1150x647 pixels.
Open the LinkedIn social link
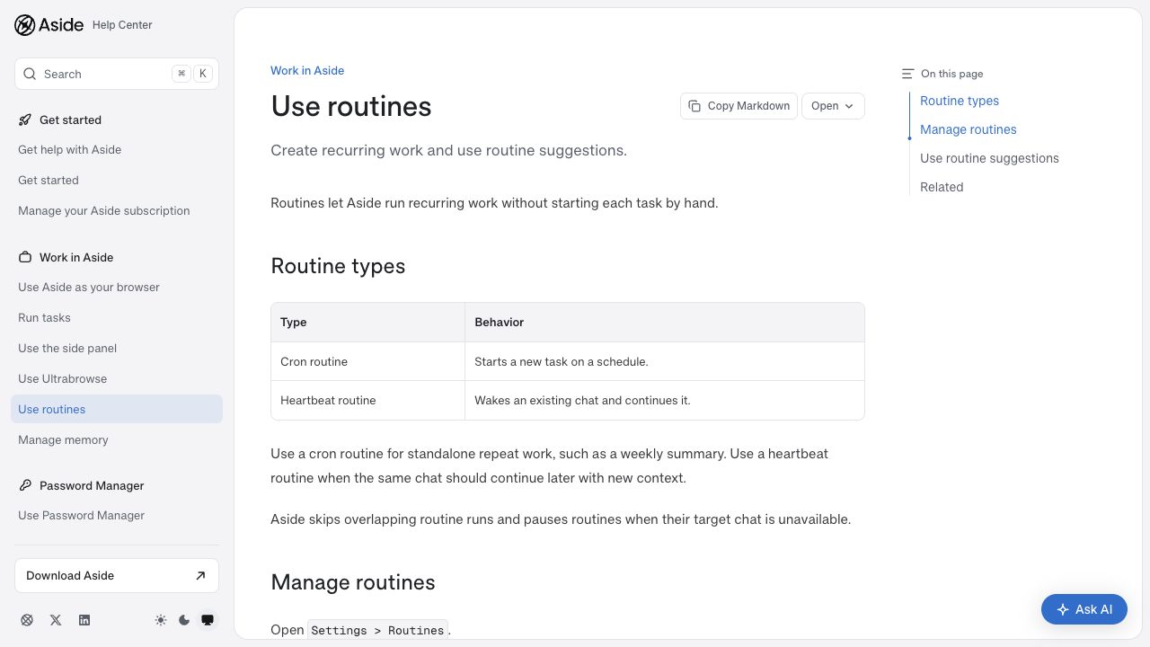click(84, 620)
